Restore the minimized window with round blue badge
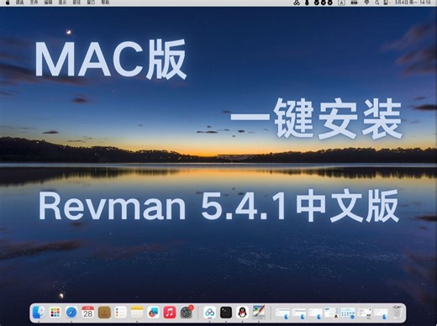This screenshot has height=326, width=437. click(x=348, y=313)
